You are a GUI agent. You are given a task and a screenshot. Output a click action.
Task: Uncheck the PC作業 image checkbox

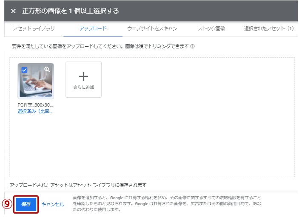pyautogui.click(x=24, y=70)
